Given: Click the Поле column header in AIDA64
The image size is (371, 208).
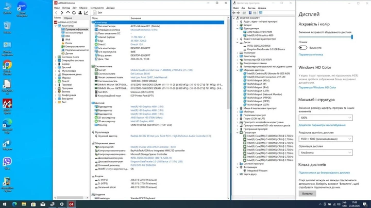Looking at the screenshot, I should click(x=95, y=18).
